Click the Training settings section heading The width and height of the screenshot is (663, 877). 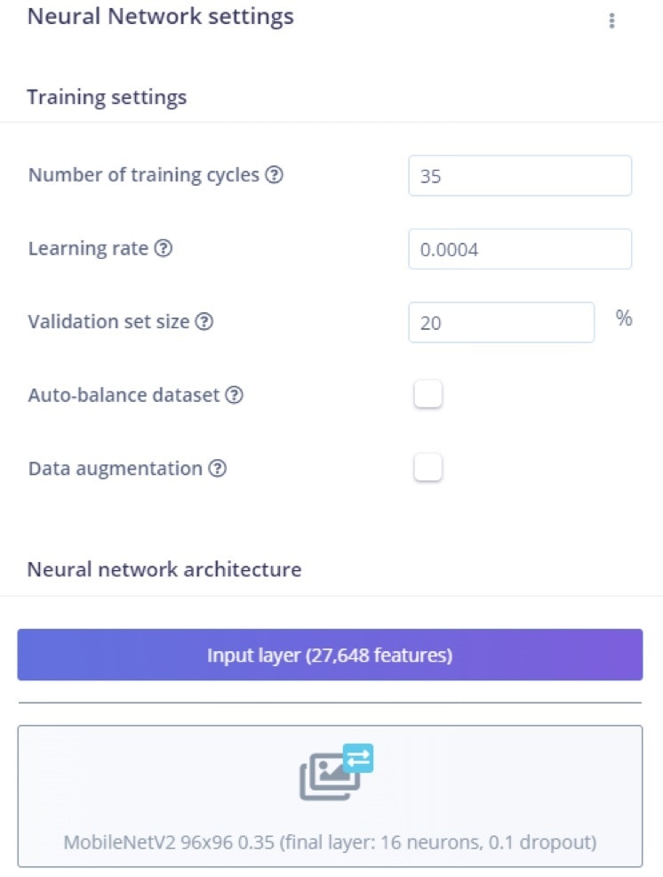click(x=107, y=97)
